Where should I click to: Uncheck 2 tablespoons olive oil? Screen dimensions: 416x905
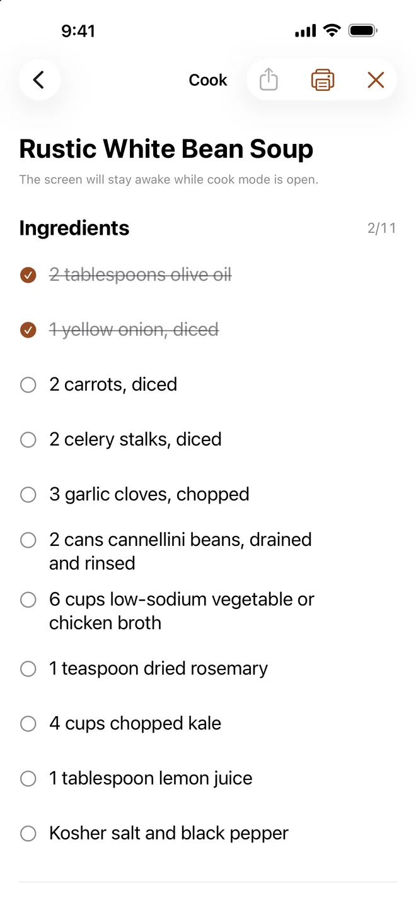click(x=28, y=275)
